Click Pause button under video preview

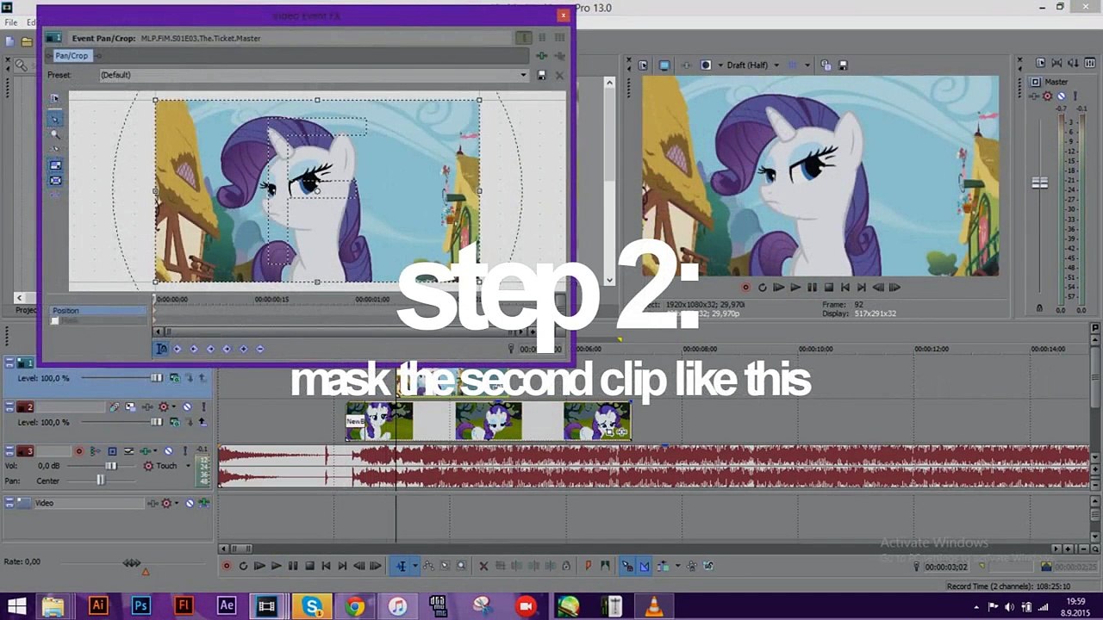coord(812,288)
